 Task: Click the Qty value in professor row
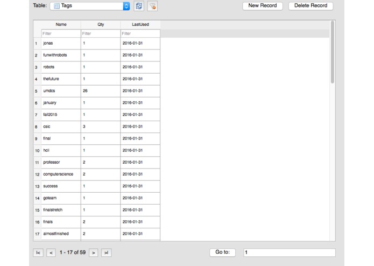[x=101, y=163]
